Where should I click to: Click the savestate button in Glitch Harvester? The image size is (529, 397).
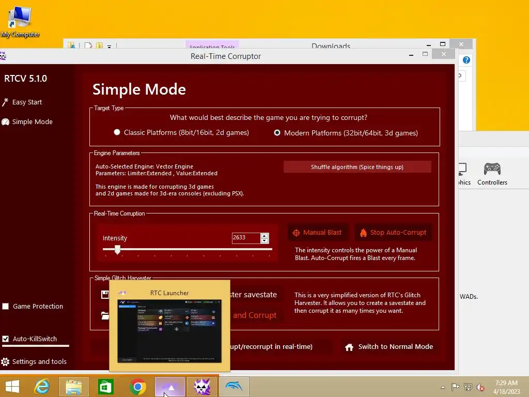[254, 295]
